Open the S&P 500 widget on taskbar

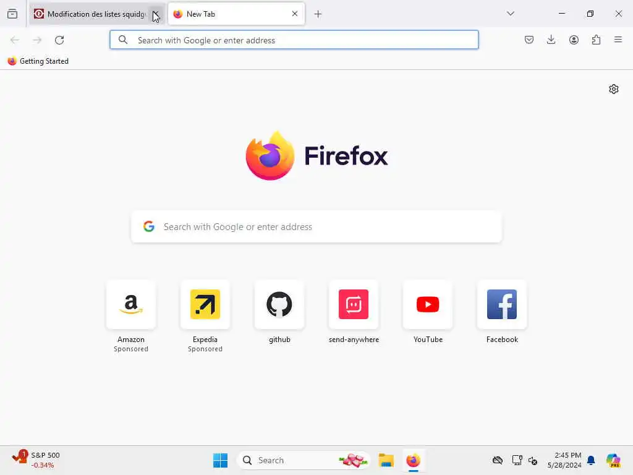tap(36, 460)
